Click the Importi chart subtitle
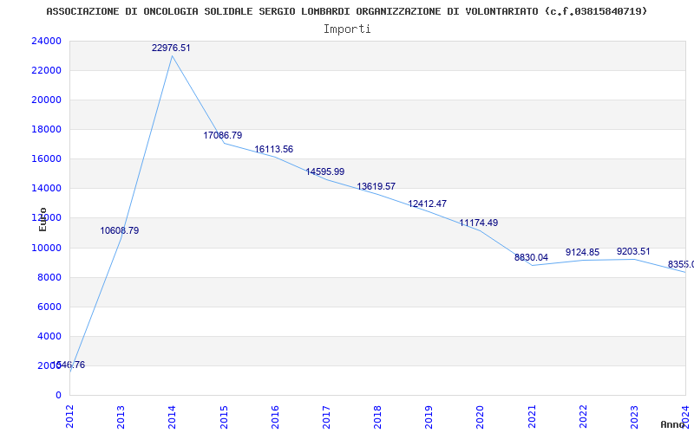Screen dimensions: 694x433 pos(347,29)
